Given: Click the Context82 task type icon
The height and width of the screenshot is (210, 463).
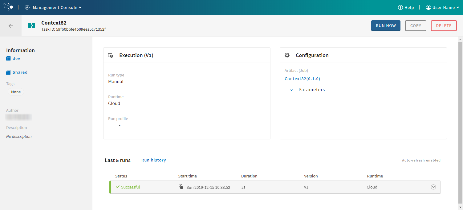Looking at the screenshot, I should click(31, 26).
